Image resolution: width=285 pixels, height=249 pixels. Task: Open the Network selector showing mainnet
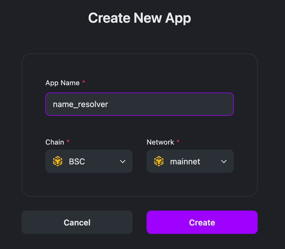(190, 161)
